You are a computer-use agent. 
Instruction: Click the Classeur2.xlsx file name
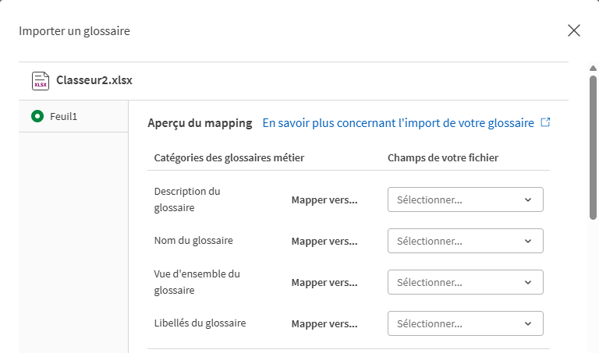94,80
